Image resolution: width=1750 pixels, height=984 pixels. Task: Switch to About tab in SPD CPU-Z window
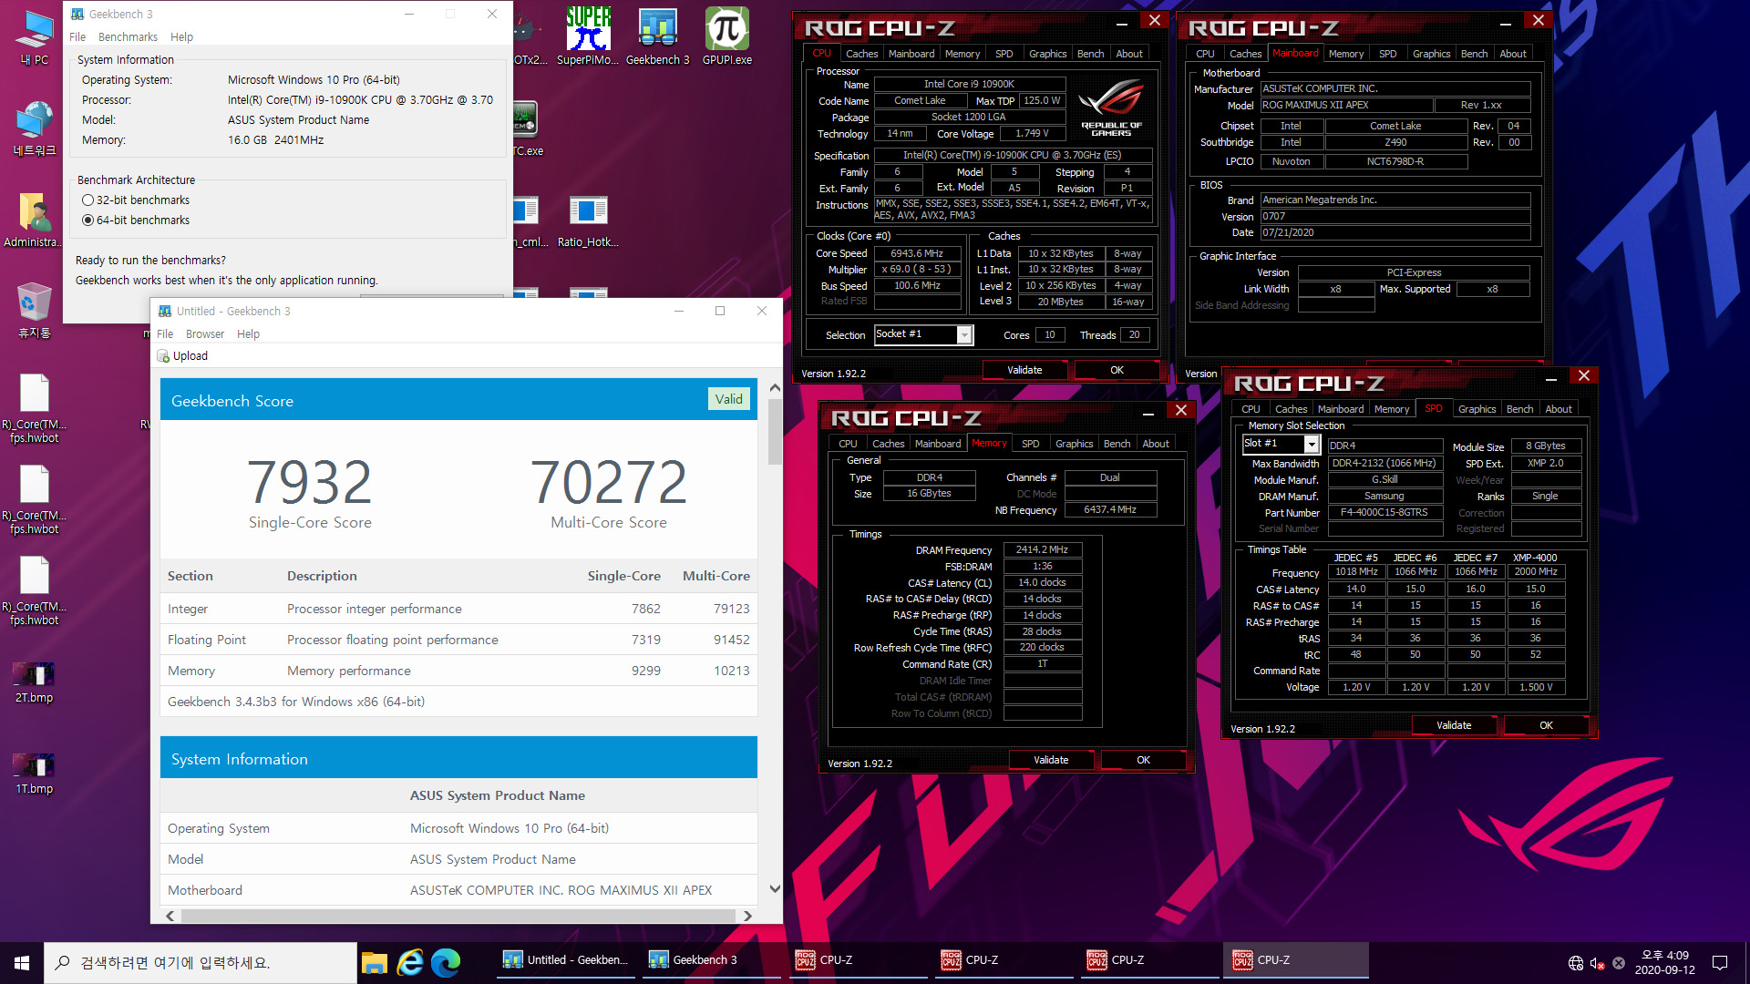[1558, 409]
